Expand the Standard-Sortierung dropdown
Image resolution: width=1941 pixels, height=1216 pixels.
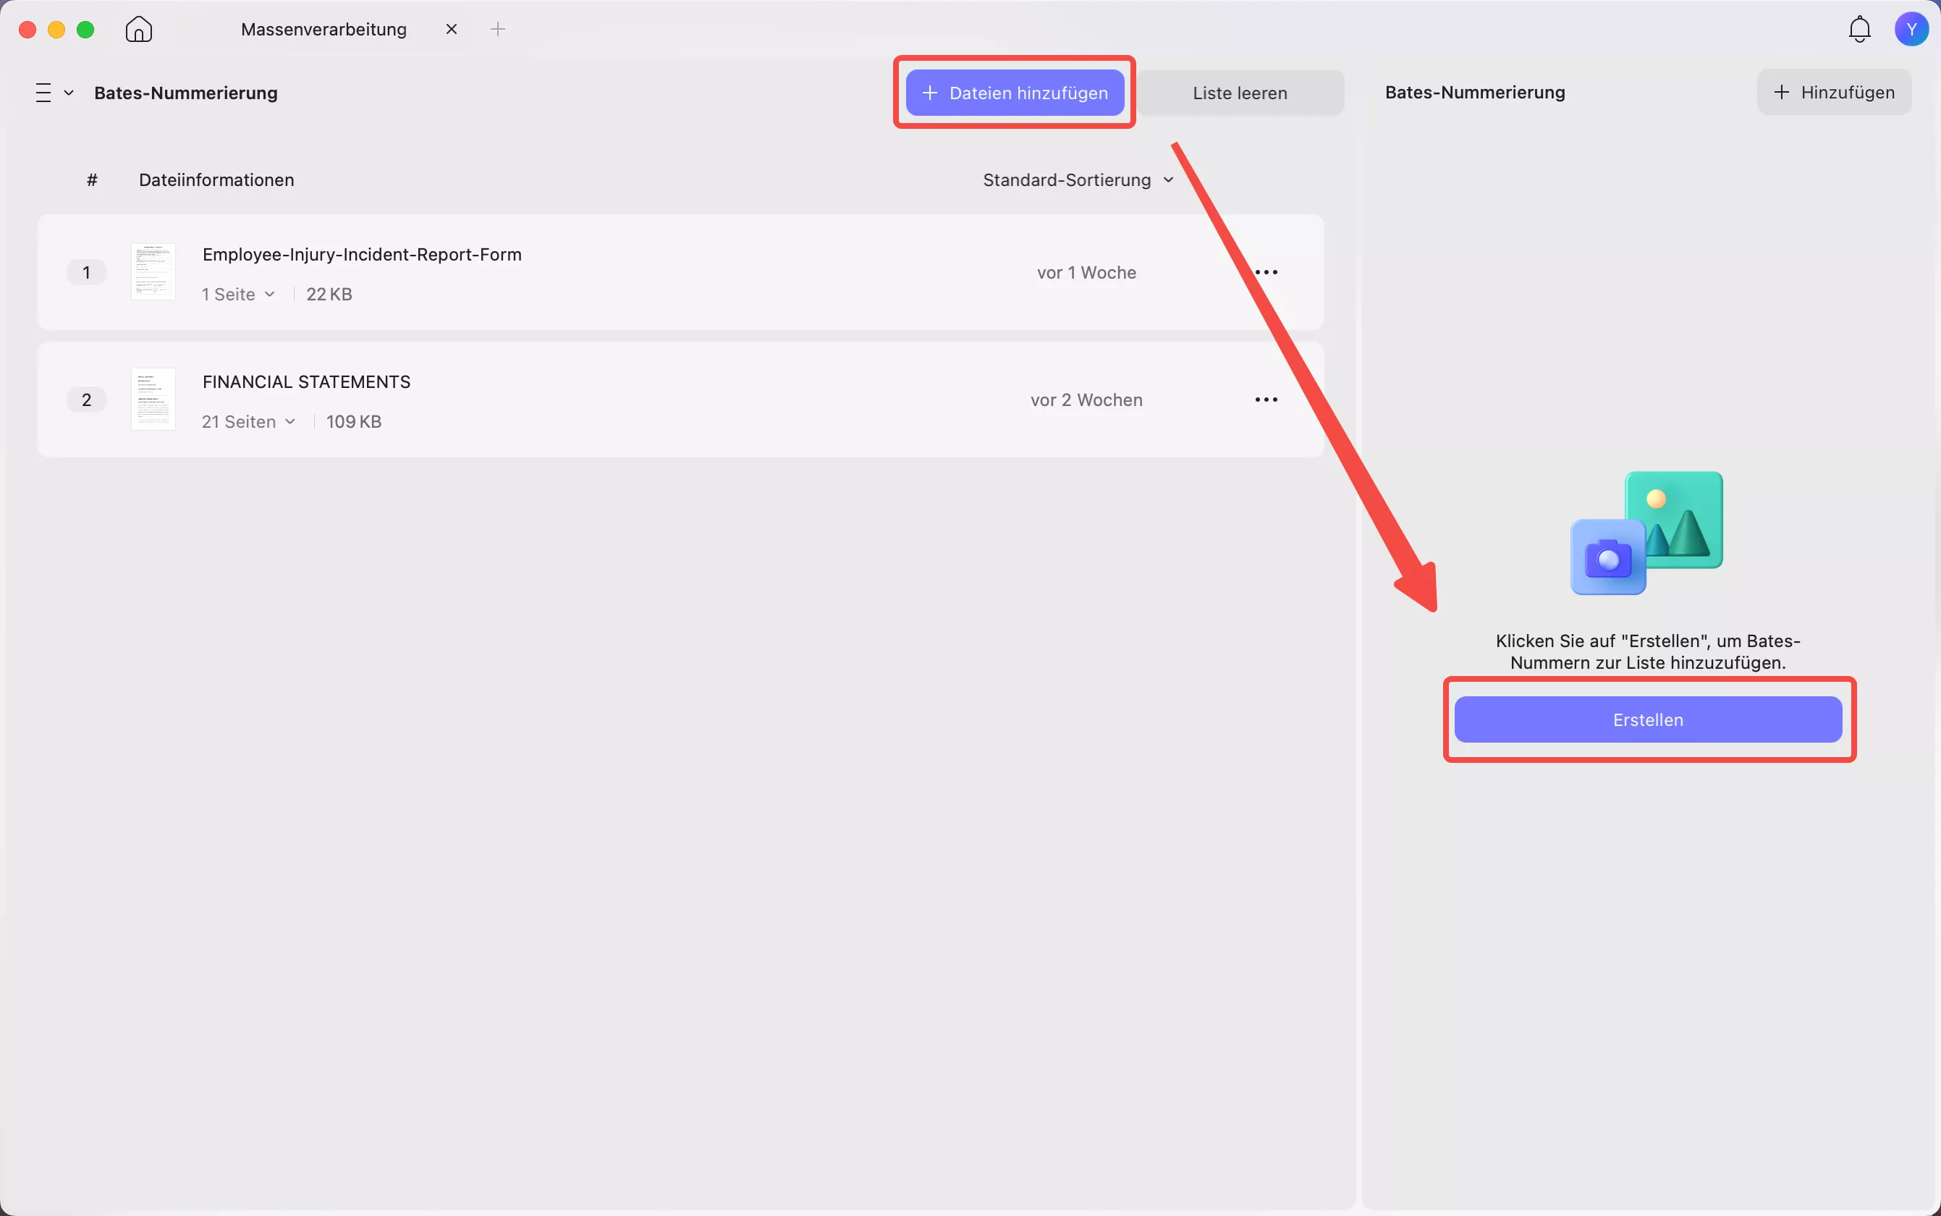pyautogui.click(x=1078, y=180)
